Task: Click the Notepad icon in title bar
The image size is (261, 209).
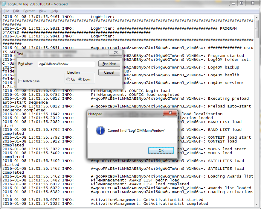Action: tap(4, 4)
